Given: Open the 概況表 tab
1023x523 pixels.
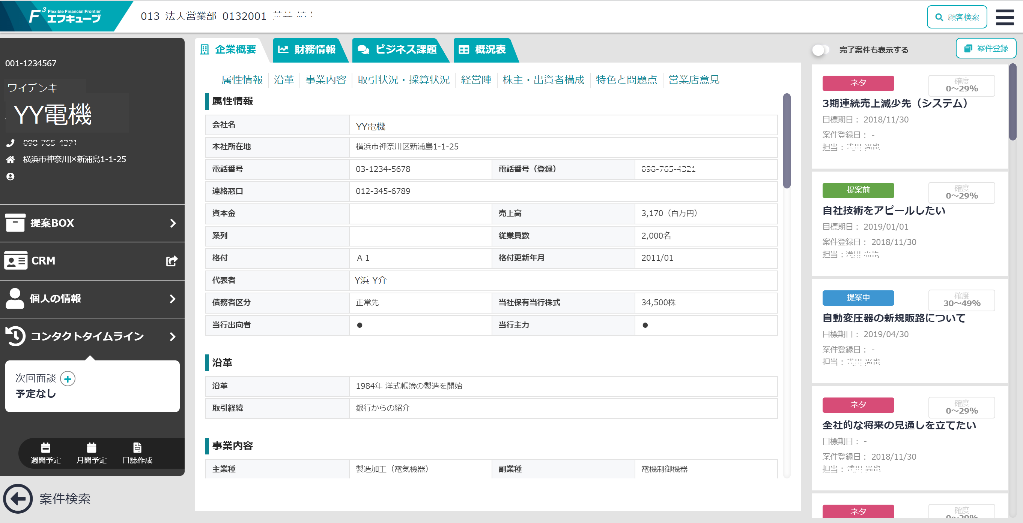Looking at the screenshot, I should [483, 49].
